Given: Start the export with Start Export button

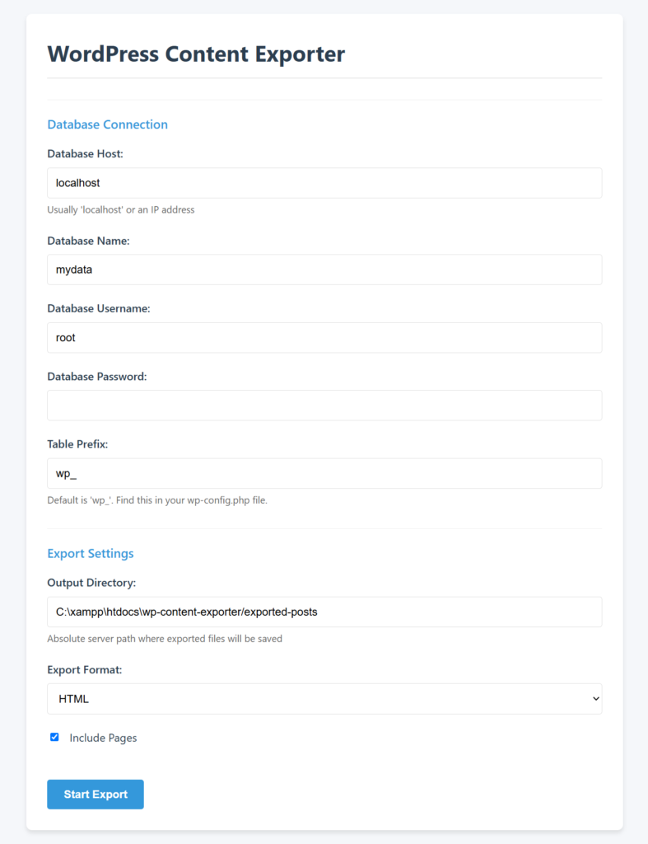Looking at the screenshot, I should pos(96,795).
